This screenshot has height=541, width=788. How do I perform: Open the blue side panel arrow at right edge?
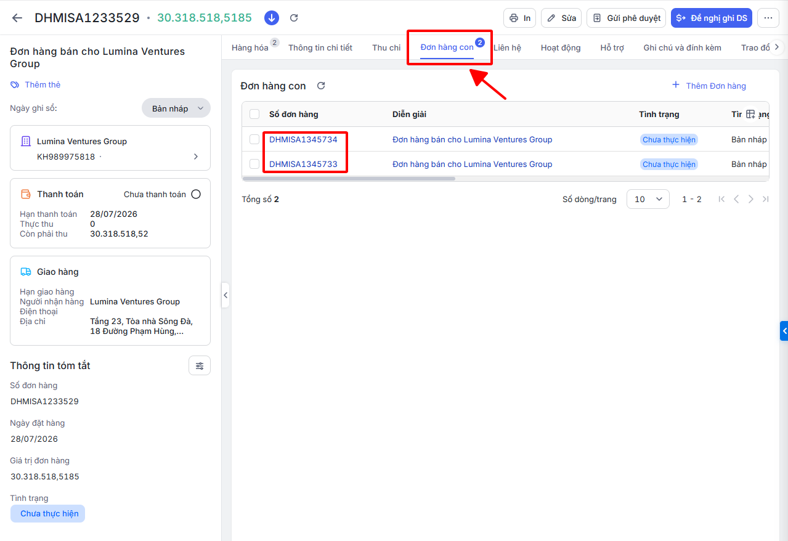pos(784,331)
